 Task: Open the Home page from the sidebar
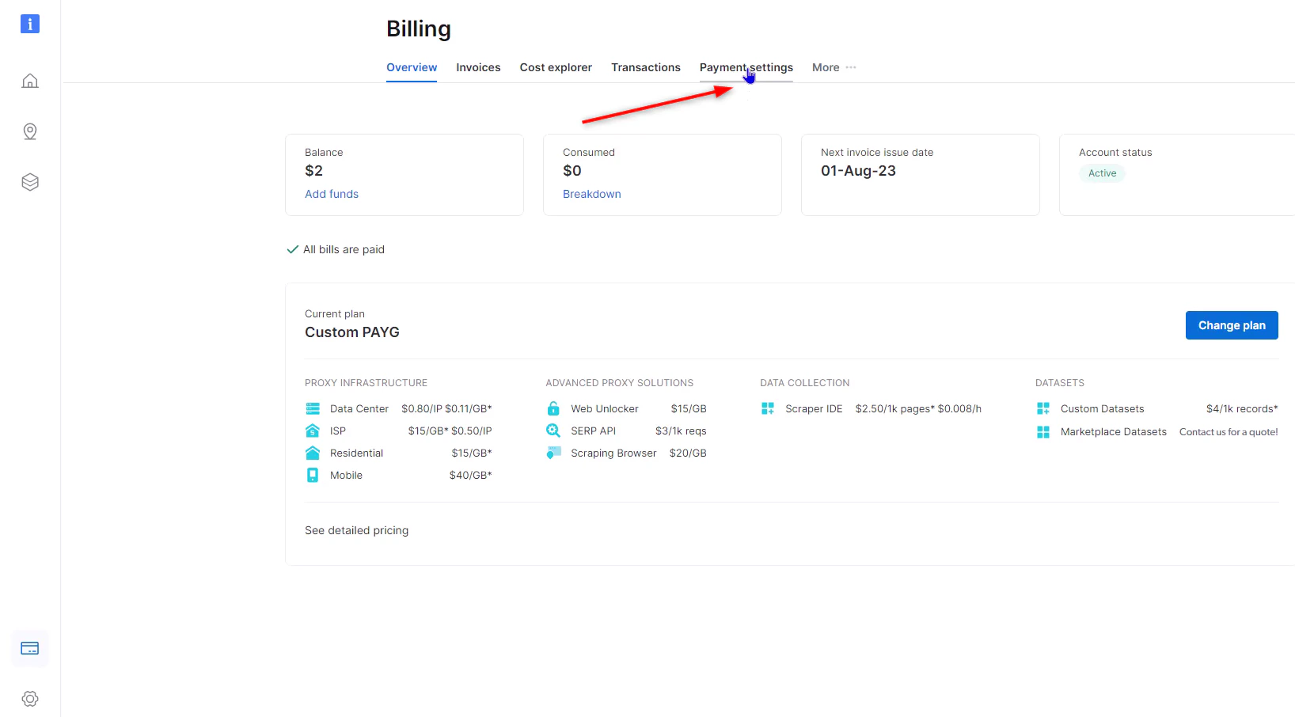click(x=29, y=81)
